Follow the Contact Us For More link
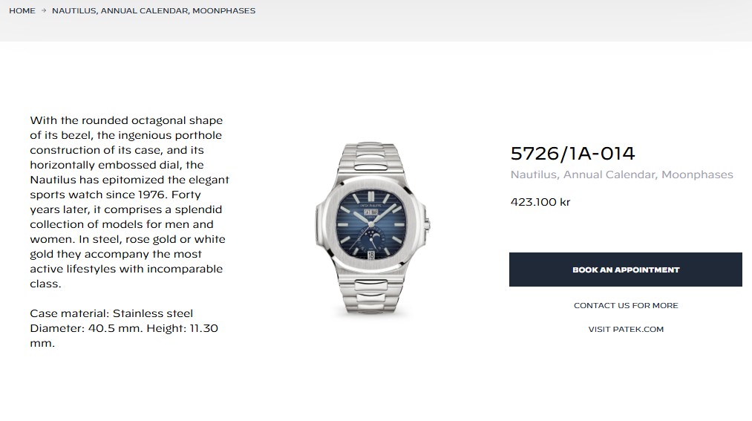 [626, 305]
